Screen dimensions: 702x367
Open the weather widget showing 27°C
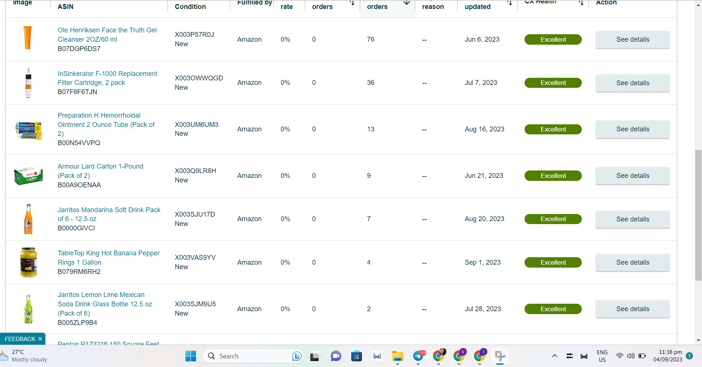click(25, 356)
